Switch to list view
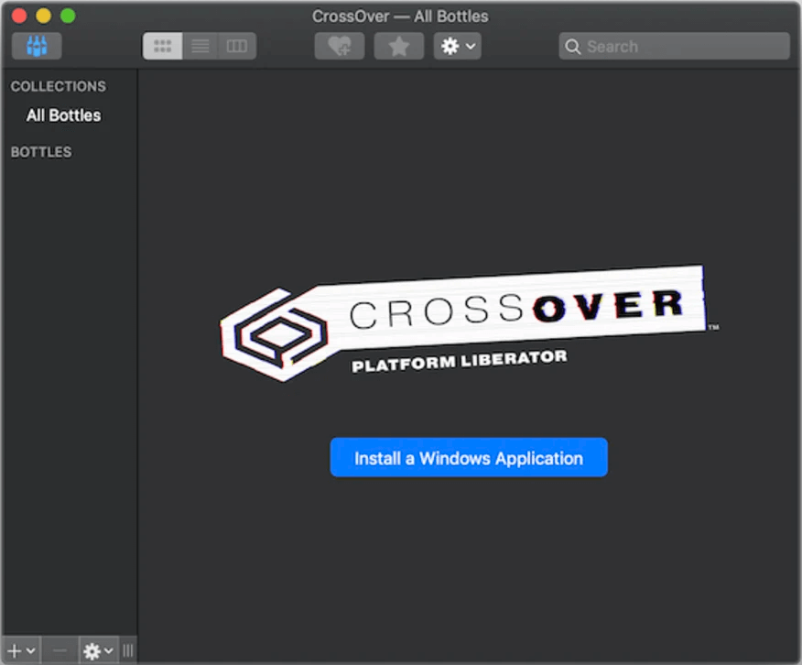802x665 pixels. 200,46
